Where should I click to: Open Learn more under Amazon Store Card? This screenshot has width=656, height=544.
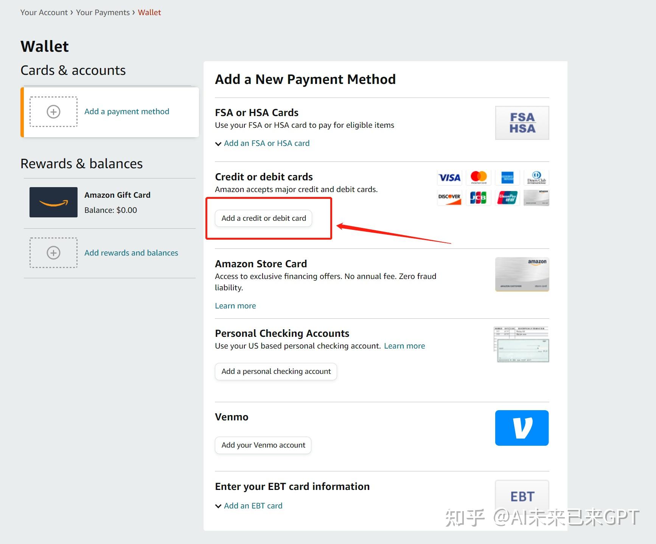point(235,306)
